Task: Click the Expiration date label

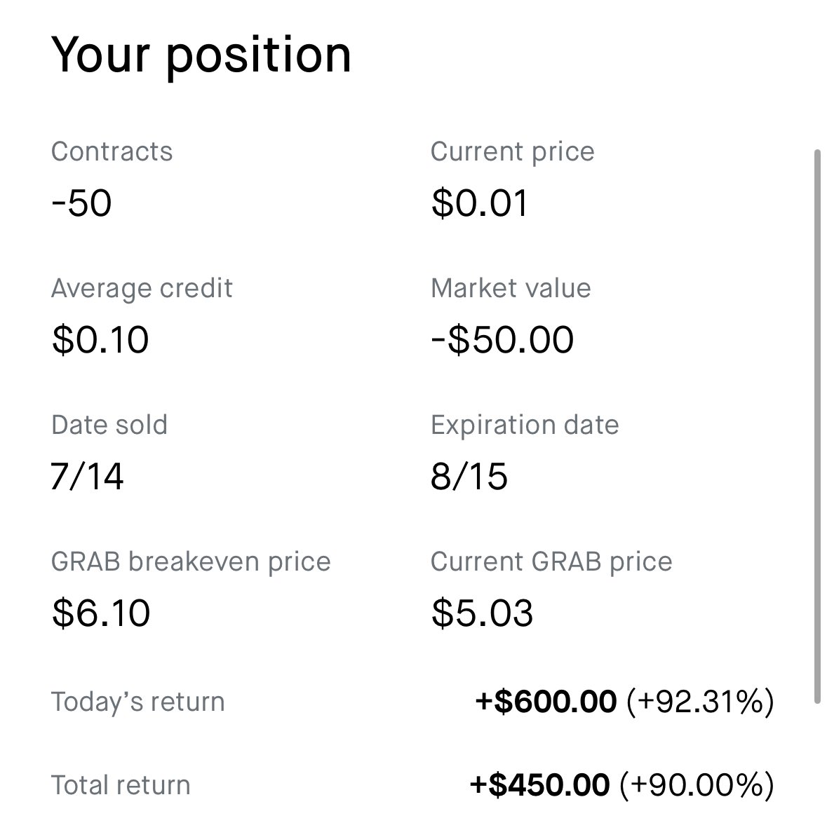Action: 525,426
